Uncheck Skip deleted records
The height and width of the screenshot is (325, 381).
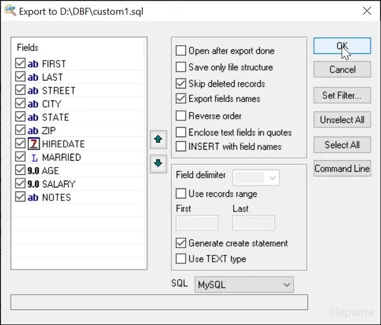click(x=181, y=84)
